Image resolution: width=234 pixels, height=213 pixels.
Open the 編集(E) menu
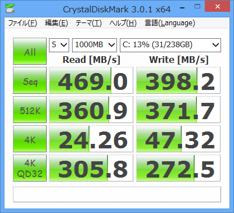[x=56, y=23]
